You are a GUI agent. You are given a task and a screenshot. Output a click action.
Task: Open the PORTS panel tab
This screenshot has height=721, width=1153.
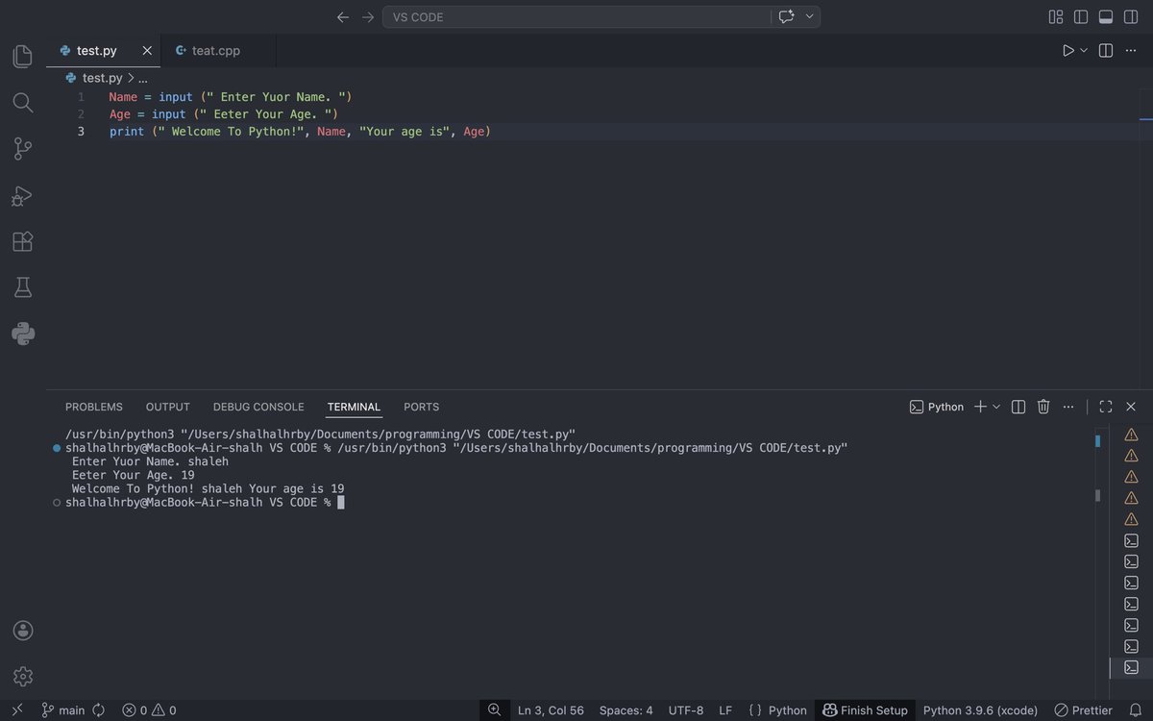point(421,407)
